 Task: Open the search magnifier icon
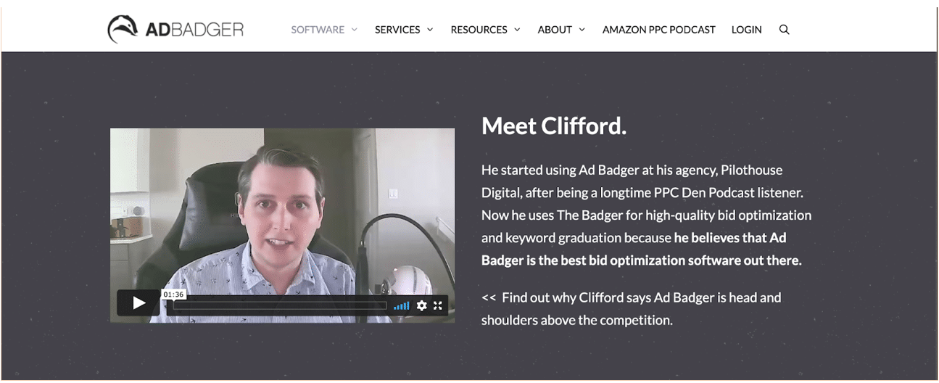tap(784, 30)
